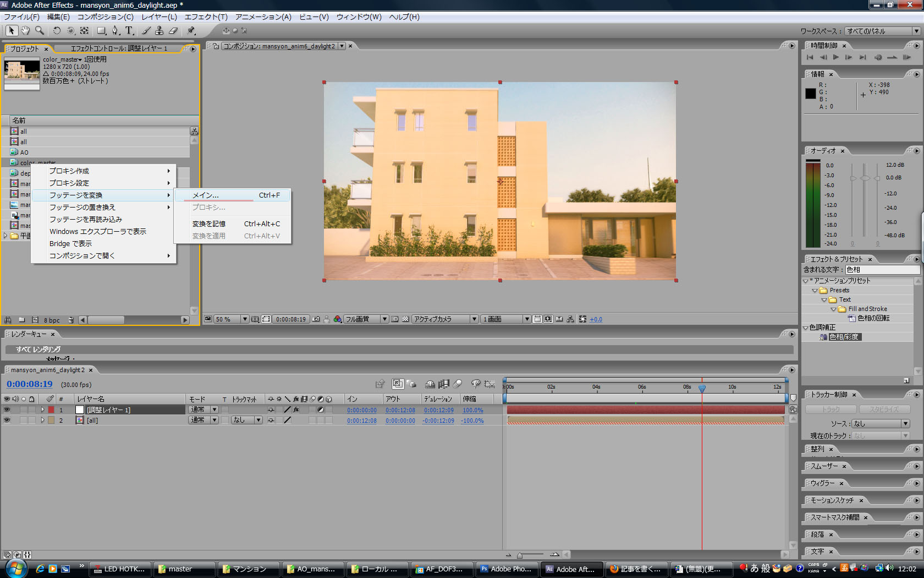Select the Clone Stamp tool
This screenshot has width=924, height=578.
click(159, 31)
